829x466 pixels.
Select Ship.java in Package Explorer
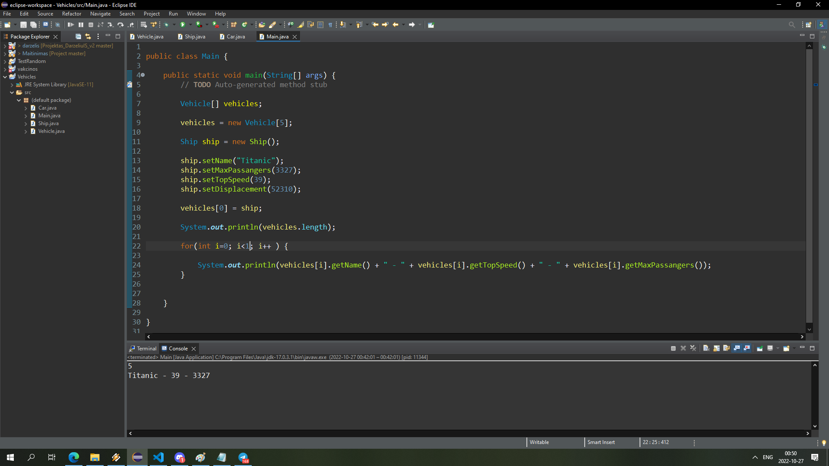click(x=48, y=123)
